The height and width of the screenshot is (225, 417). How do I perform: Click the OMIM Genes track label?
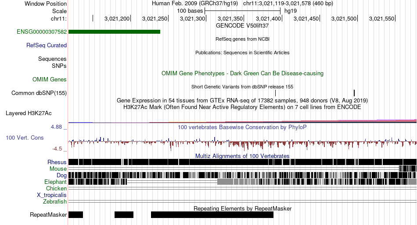[x=50, y=80]
